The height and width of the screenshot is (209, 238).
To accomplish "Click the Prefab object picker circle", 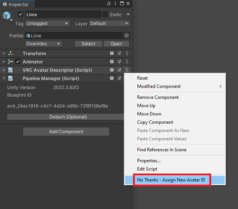I will [127, 36].
